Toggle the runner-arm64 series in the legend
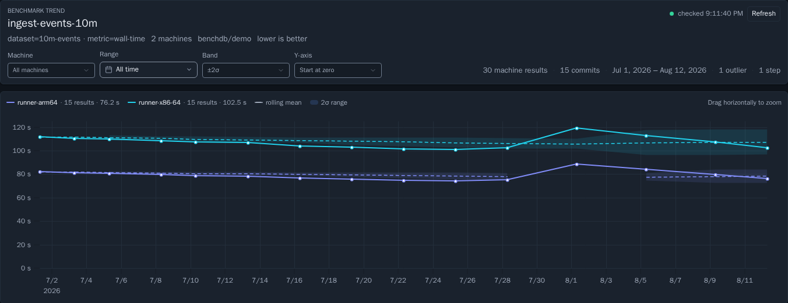The image size is (788, 303). (63, 102)
